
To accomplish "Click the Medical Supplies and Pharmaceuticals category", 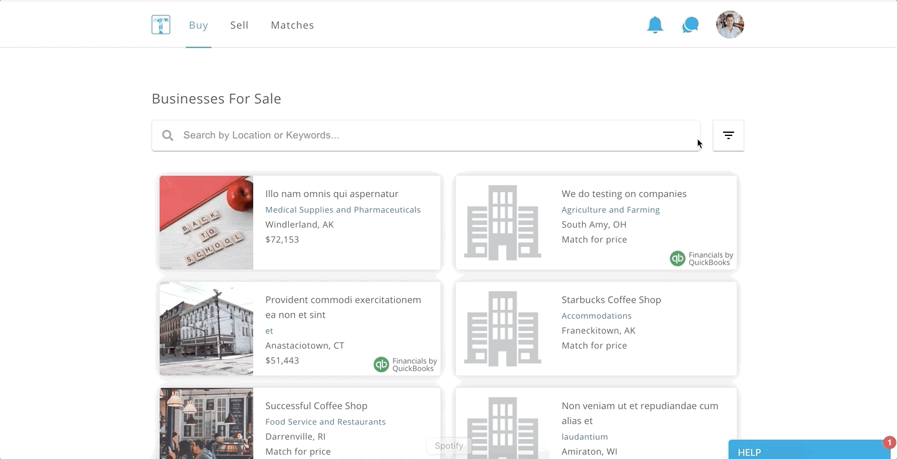I will click(x=343, y=210).
